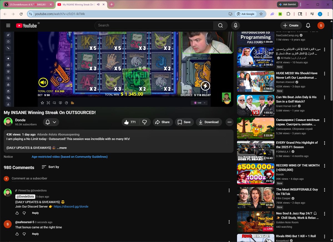Click the search magnifier button
The image size is (333, 242).
tap(220, 25)
